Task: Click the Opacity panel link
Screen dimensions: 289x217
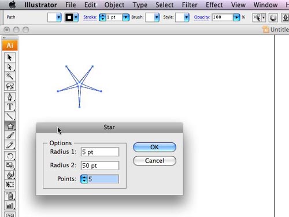Action: click(x=202, y=17)
